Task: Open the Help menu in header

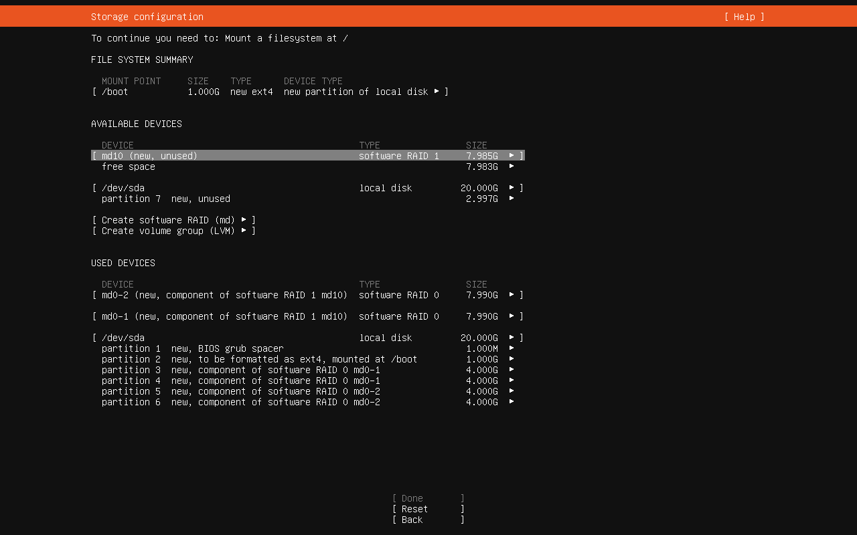Action: tap(744, 17)
